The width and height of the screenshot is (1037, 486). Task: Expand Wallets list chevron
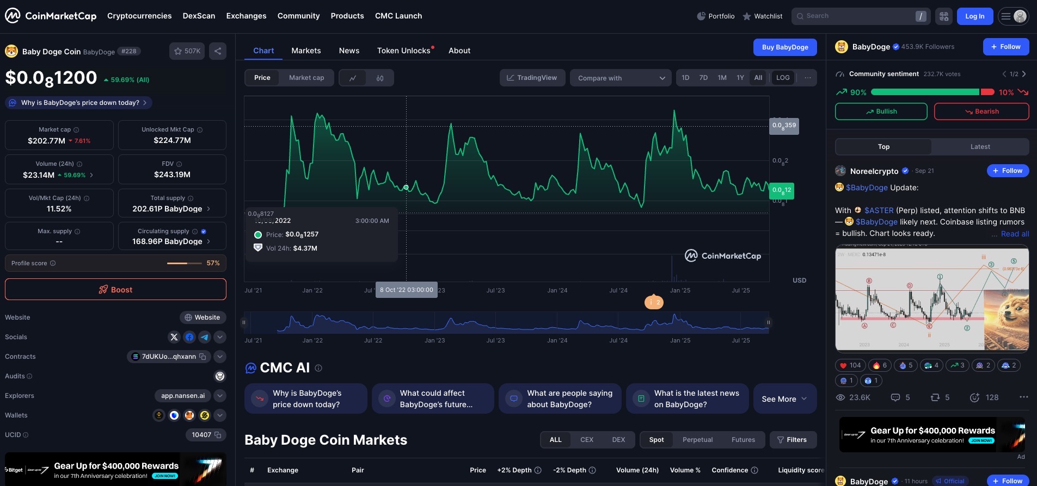[x=220, y=415]
